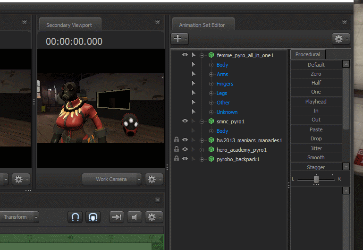363x250 pixels.
Task: Expand the hw2013_maniacs_manacles1 node
Action: pyautogui.click(x=202, y=141)
